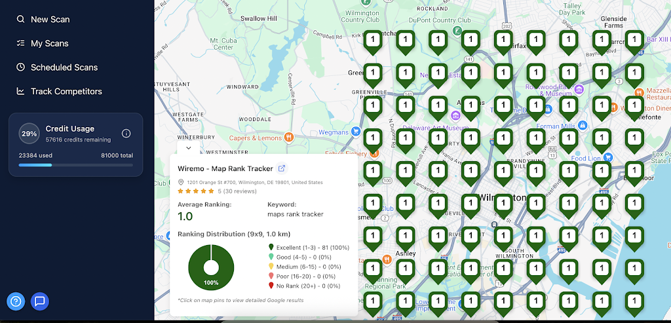Open the help question-mark button
Screen dimensions: 671x323
[16, 301]
